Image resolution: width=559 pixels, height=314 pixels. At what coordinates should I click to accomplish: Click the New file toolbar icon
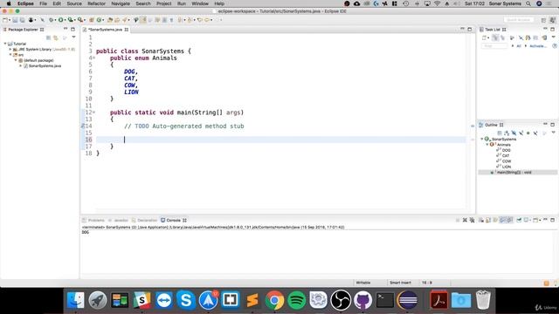coord(5,20)
